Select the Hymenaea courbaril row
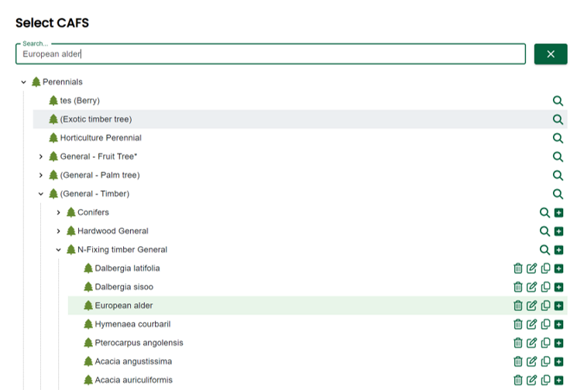The height and width of the screenshot is (390, 584). [x=318, y=324]
